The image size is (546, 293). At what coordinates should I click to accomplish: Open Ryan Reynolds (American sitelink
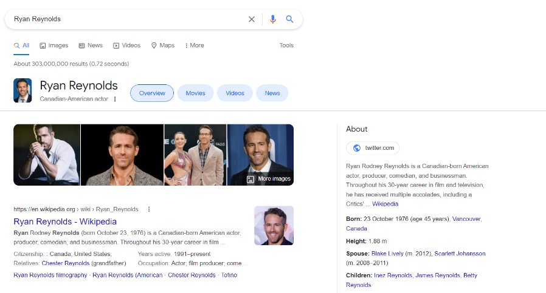tap(128, 275)
